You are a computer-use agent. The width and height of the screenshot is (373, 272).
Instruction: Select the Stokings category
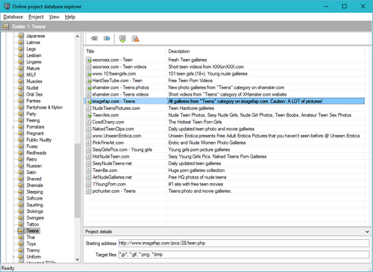tap(35, 211)
